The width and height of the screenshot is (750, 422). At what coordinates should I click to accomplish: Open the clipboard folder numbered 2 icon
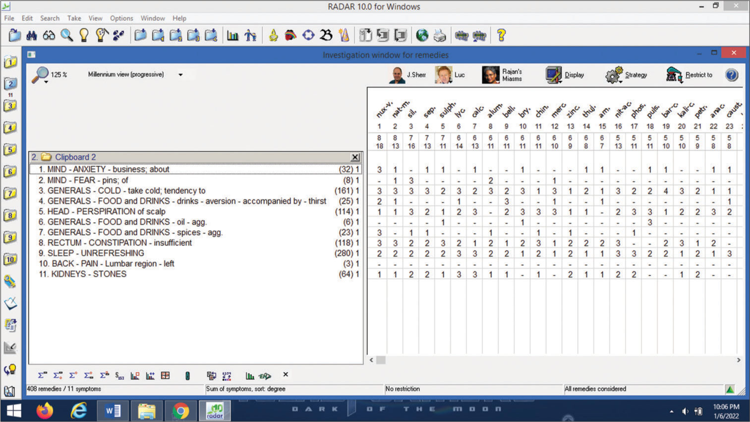coord(175,35)
